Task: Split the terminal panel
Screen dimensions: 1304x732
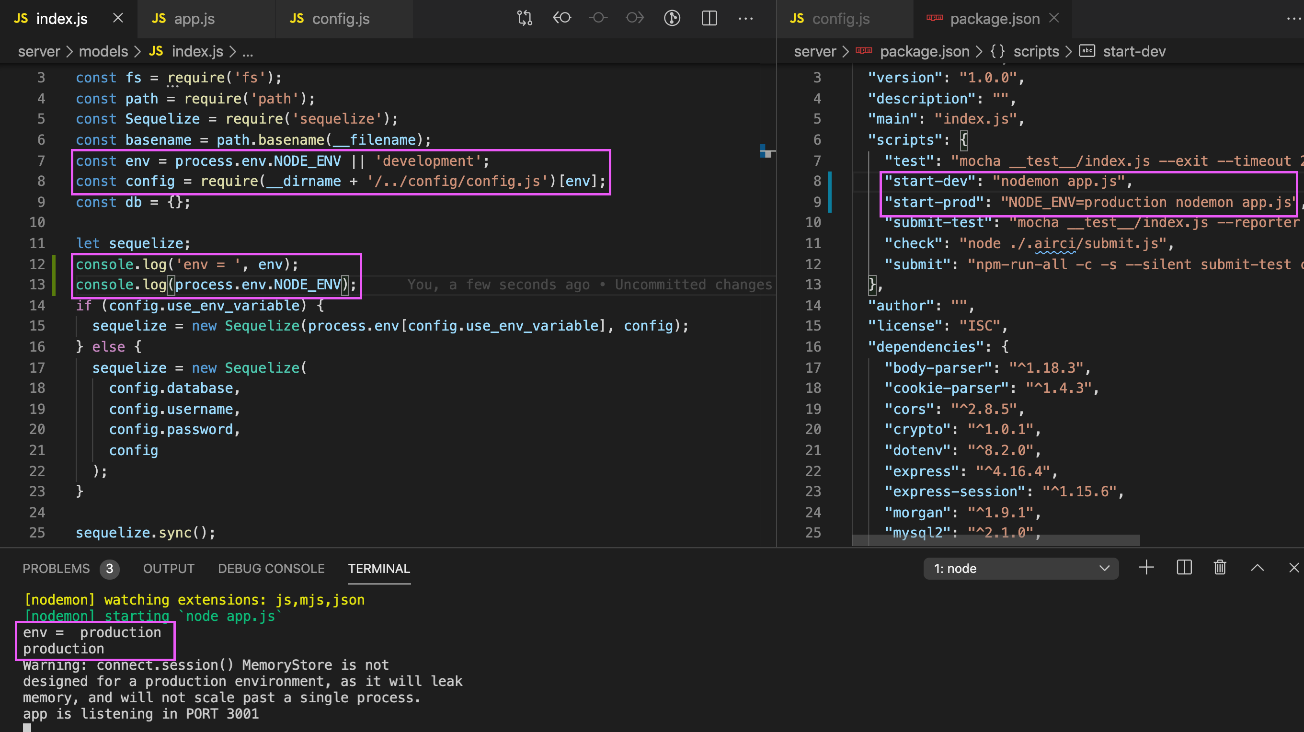Action: 1184,568
